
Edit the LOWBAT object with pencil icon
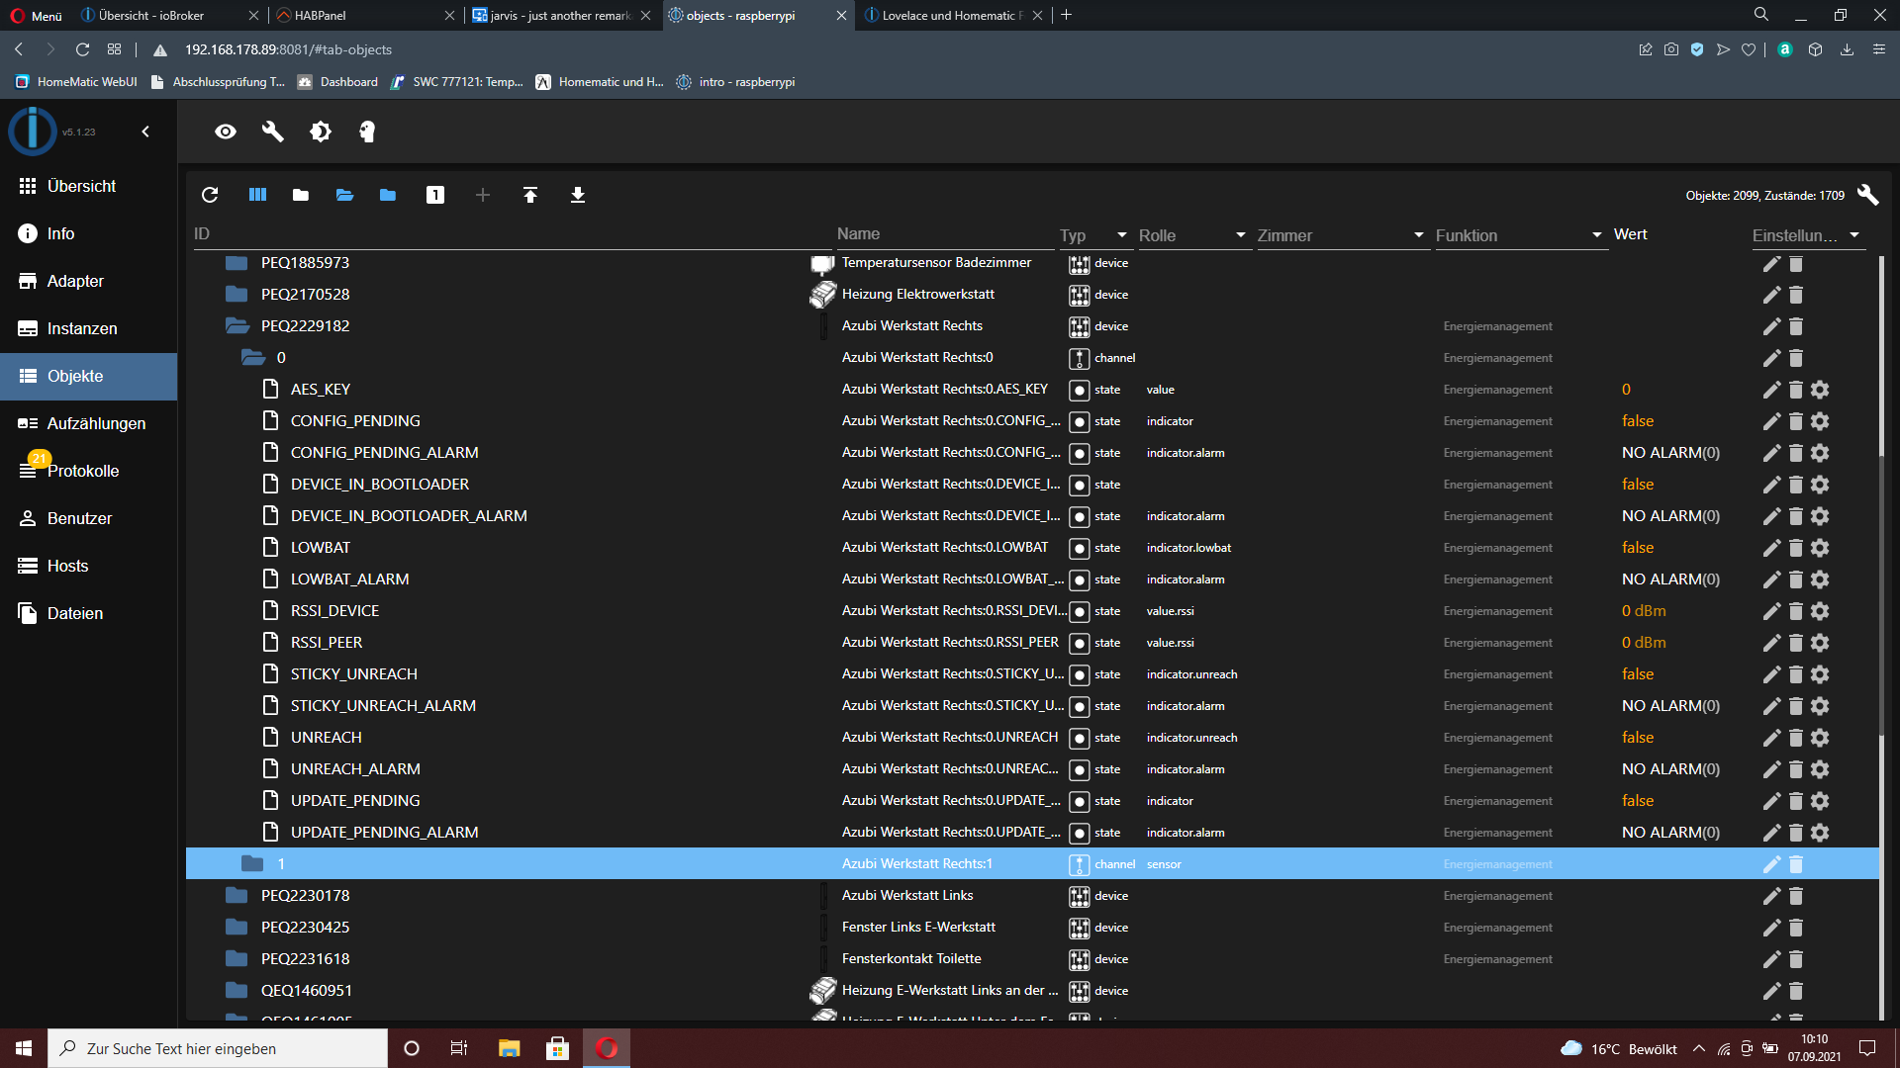[1771, 548]
